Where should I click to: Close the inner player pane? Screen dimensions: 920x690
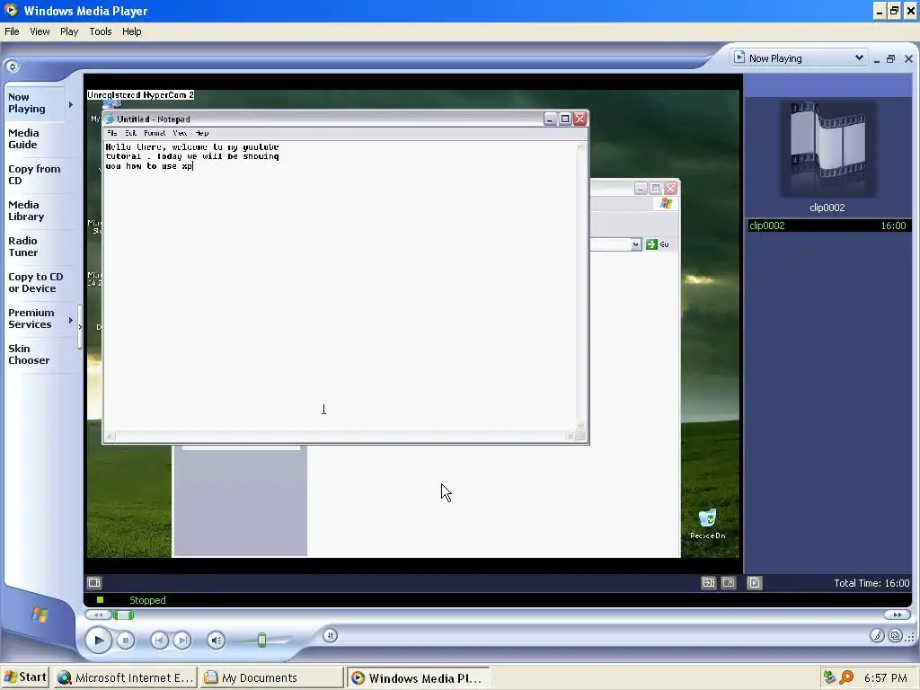[x=908, y=58]
